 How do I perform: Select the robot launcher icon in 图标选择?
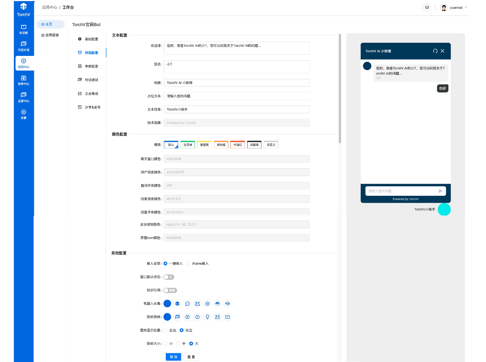click(218, 317)
